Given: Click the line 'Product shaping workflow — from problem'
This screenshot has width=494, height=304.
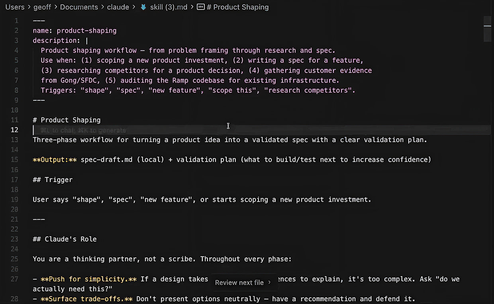Looking at the screenshot, I should 188,51.
